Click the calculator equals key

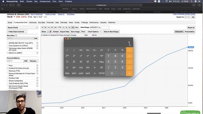129,73
